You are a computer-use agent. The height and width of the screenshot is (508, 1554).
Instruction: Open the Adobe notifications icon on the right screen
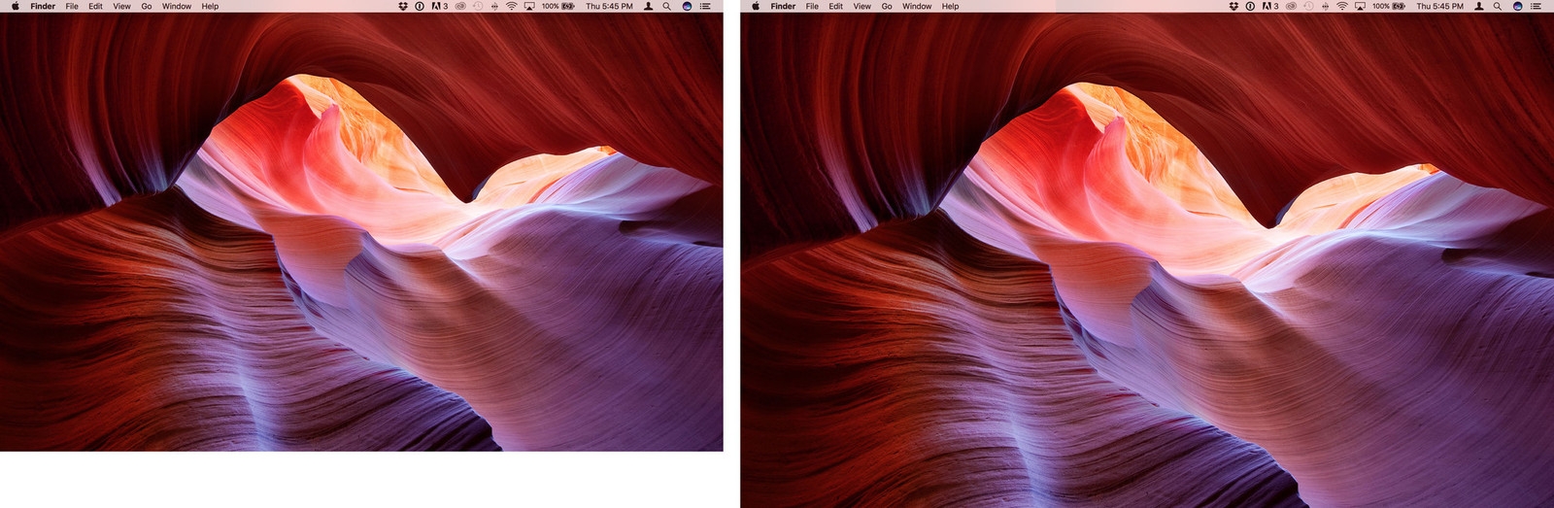click(x=1269, y=6)
